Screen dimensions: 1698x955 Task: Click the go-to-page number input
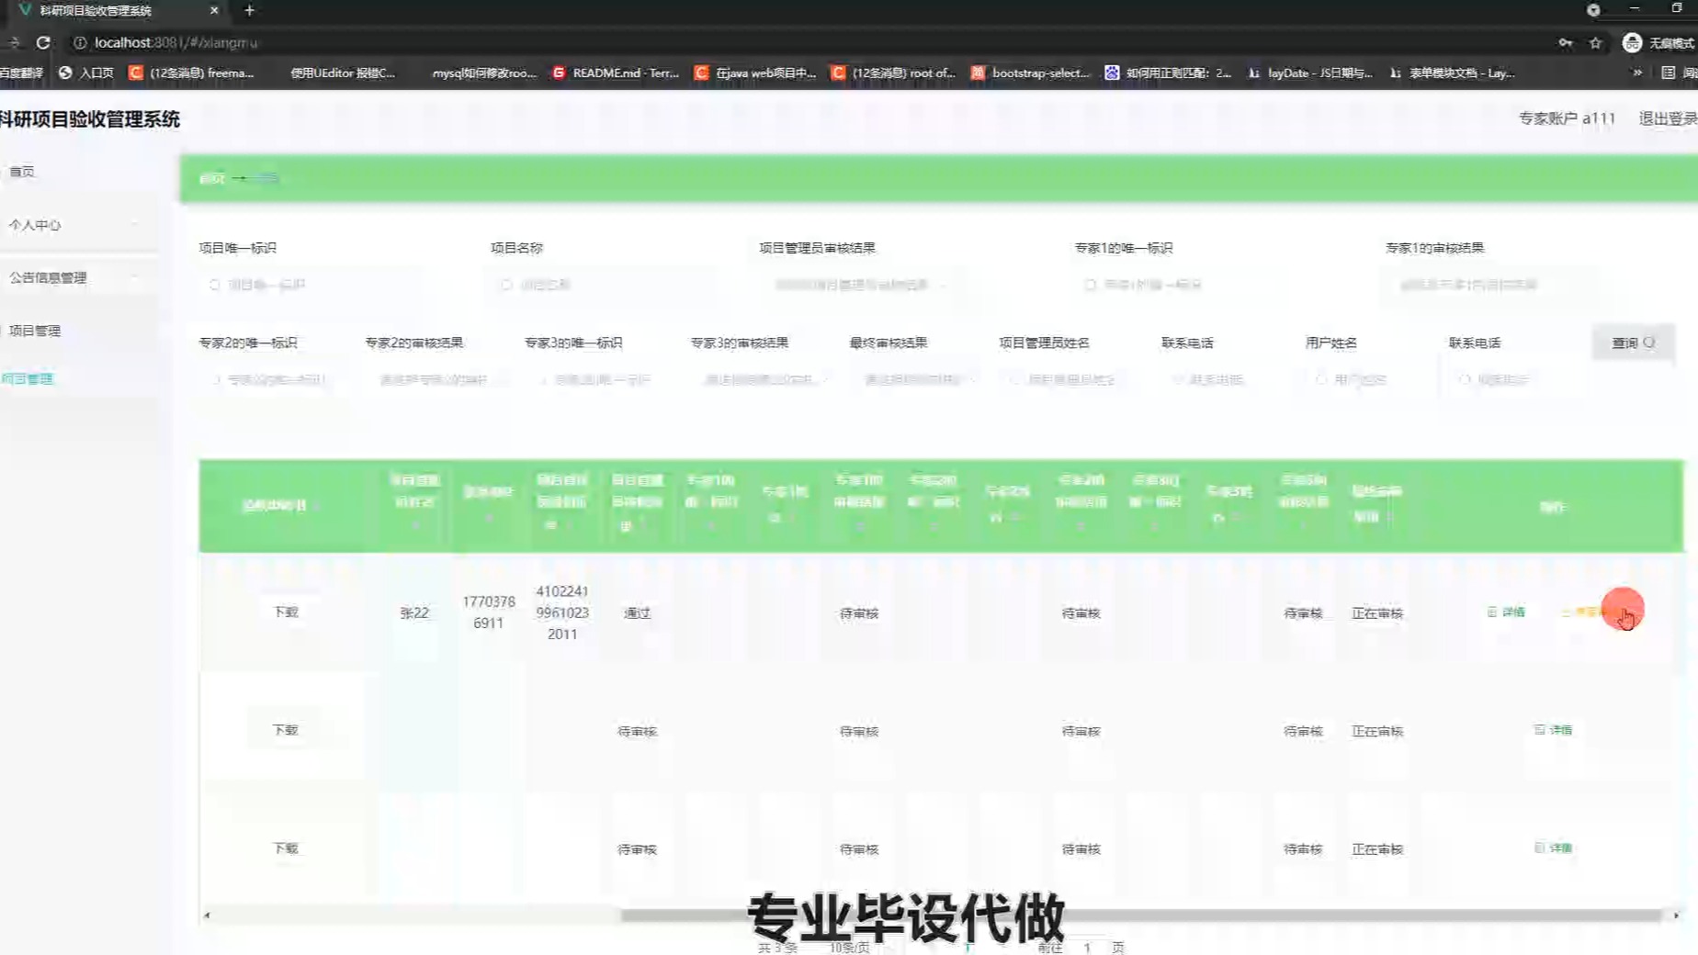[1087, 947]
